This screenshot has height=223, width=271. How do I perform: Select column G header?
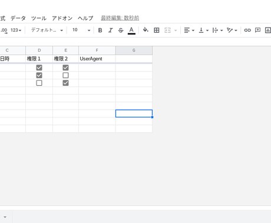point(134,50)
